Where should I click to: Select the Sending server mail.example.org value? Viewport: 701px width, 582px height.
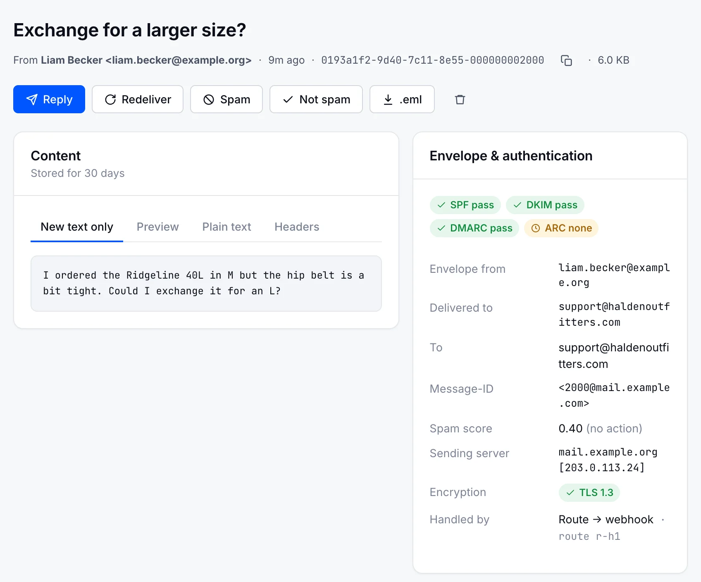pyautogui.click(x=608, y=460)
